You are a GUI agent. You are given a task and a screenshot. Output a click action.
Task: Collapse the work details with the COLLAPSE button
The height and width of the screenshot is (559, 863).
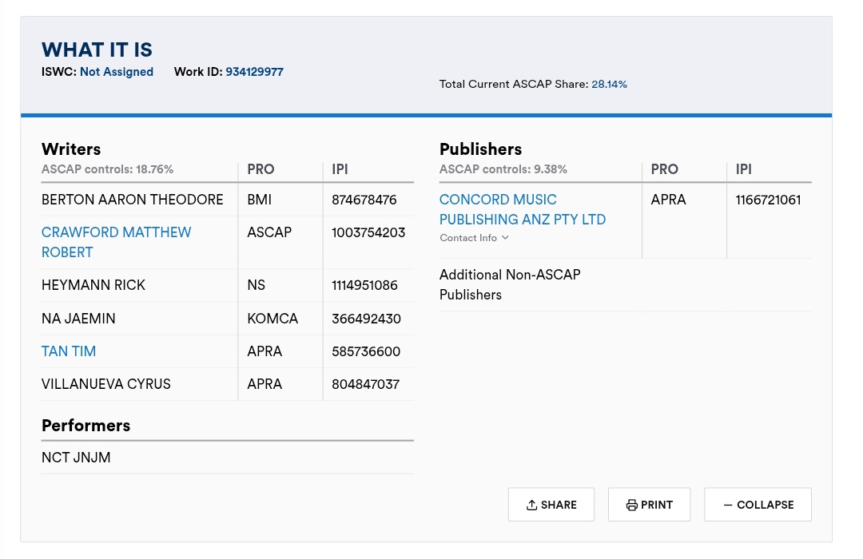tap(758, 505)
